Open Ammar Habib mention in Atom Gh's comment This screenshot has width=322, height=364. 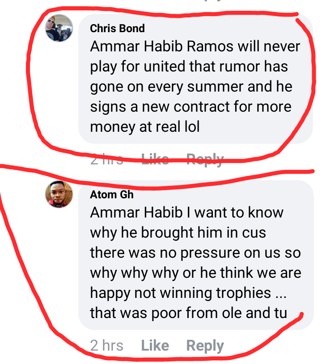click(136, 213)
